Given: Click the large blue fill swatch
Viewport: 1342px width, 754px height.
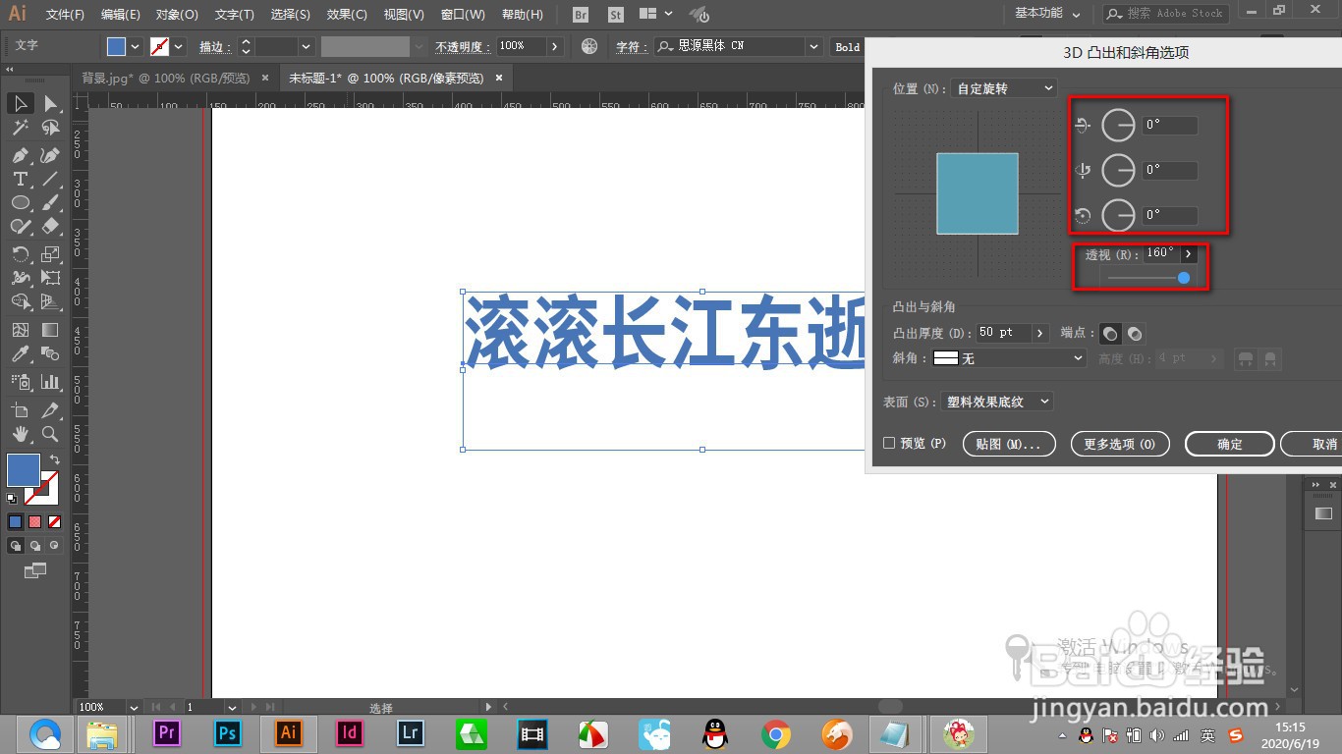Looking at the screenshot, I should 24,470.
